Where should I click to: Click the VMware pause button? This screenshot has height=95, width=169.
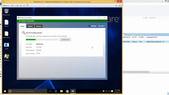pyautogui.click(x=12, y=6)
